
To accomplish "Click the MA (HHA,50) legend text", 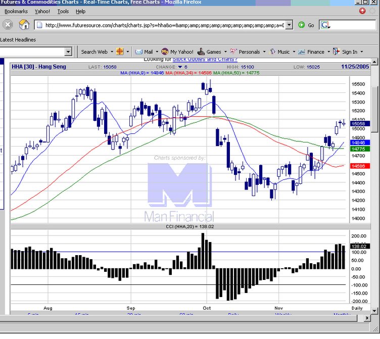I will [x=236, y=73].
